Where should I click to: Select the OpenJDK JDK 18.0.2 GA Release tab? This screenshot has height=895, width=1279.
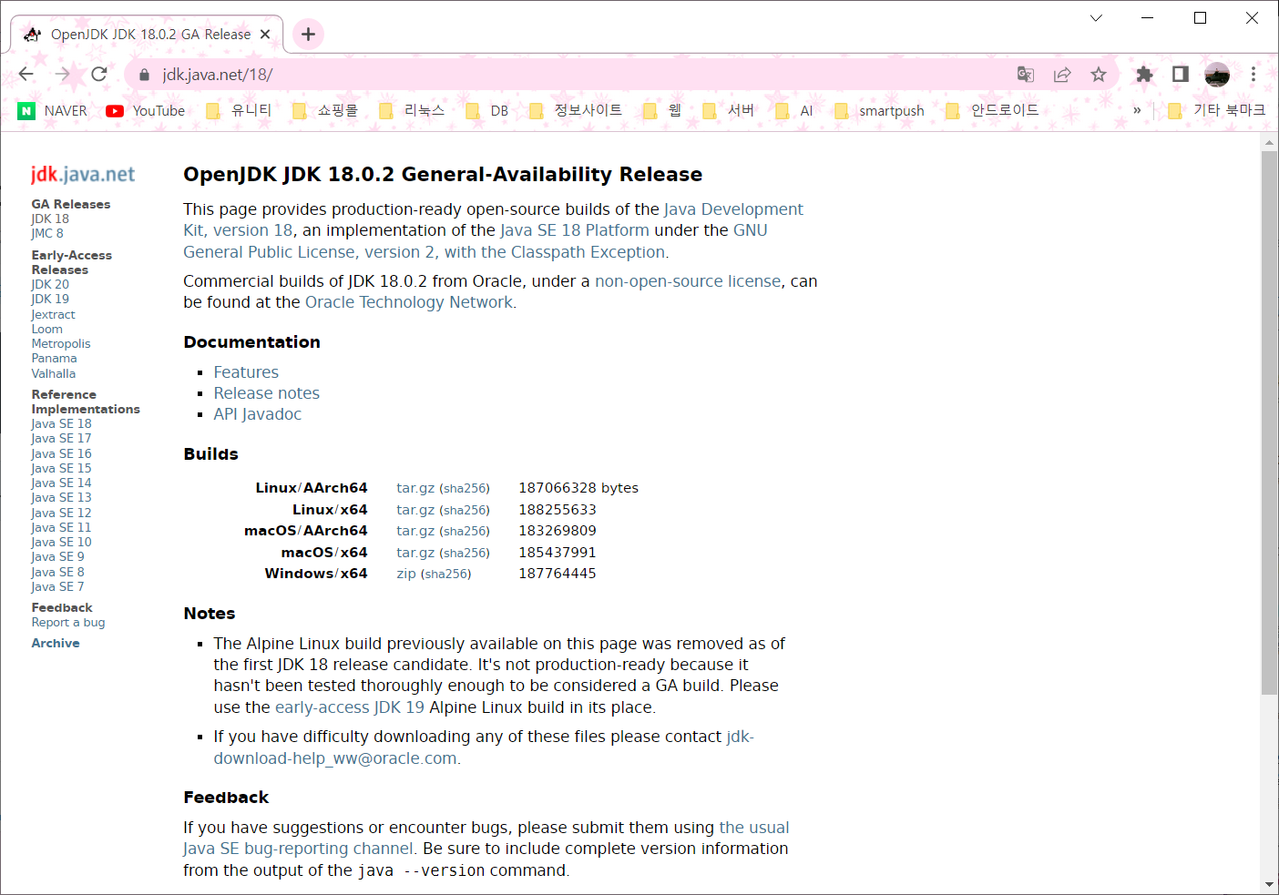pyautogui.click(x=148, y=35)
